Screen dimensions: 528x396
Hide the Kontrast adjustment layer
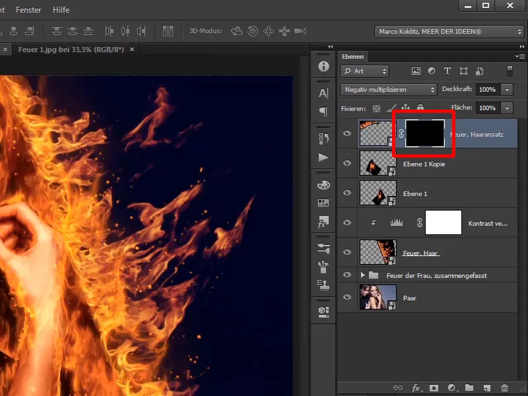(347, 222)
